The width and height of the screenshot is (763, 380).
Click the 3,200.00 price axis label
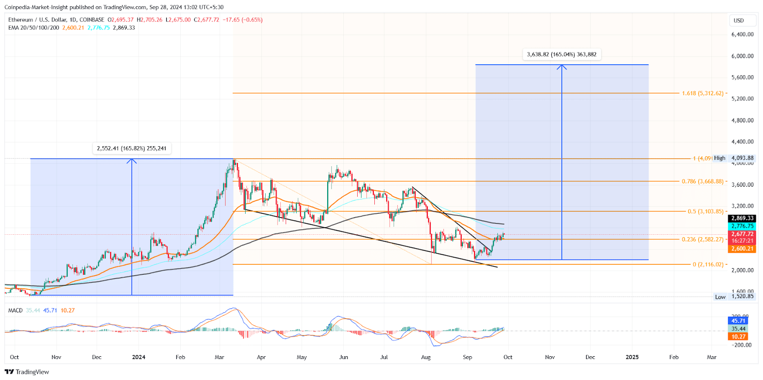[x=742, y=206]
